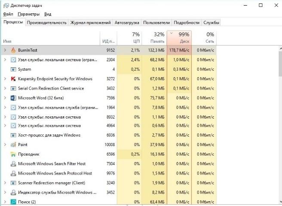
Task: Switch to the Производительность tab
Action: click(x=46, y=23)
